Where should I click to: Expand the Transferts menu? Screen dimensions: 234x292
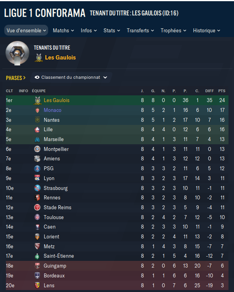(x=140, y=30)
